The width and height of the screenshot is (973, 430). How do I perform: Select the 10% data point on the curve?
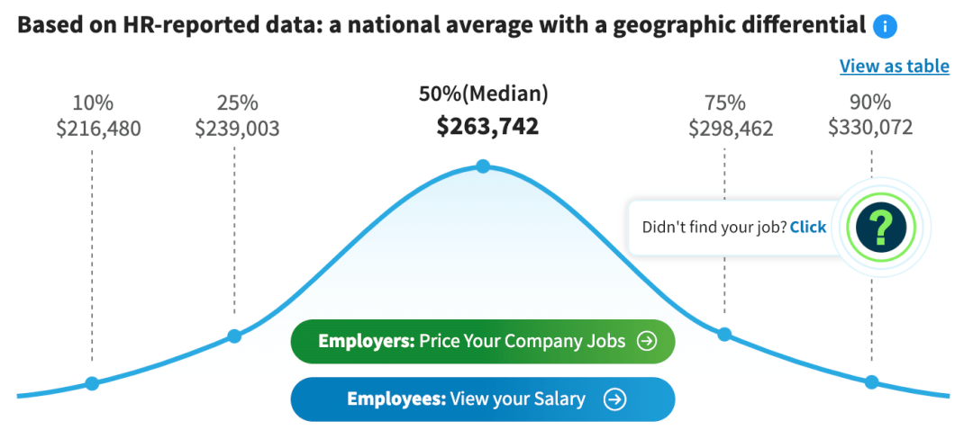click(x=91, y=383)
